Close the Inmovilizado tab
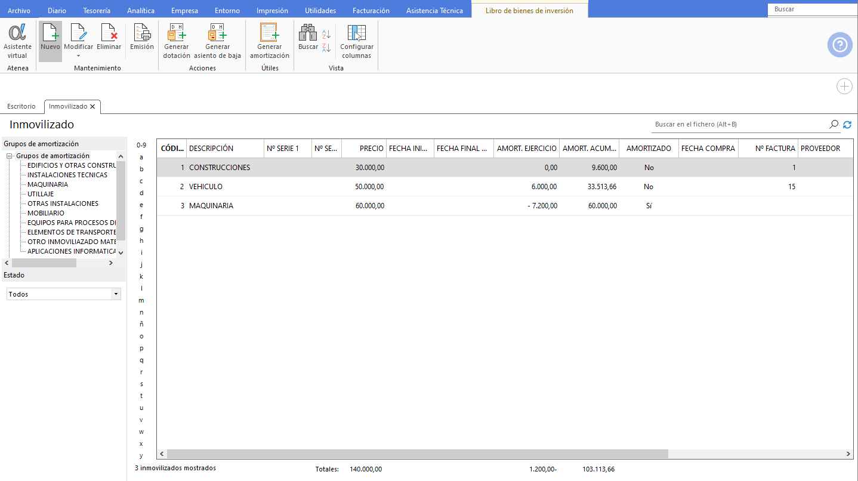Viewport: 858px width, 481px height. coord(92,106)
